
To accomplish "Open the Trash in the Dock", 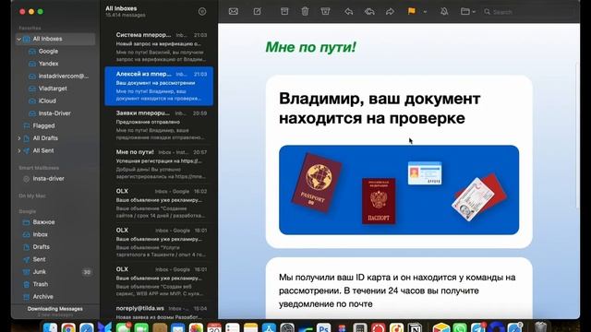I will pyautogui.click(x=541, y=327).
